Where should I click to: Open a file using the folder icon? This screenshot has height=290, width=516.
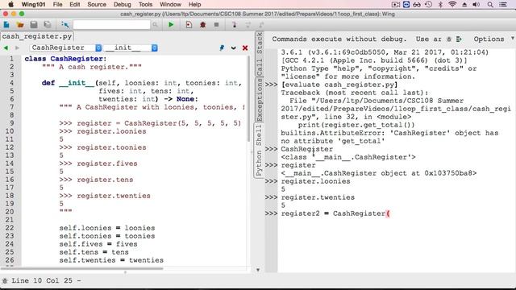click(x=19, y=25)
